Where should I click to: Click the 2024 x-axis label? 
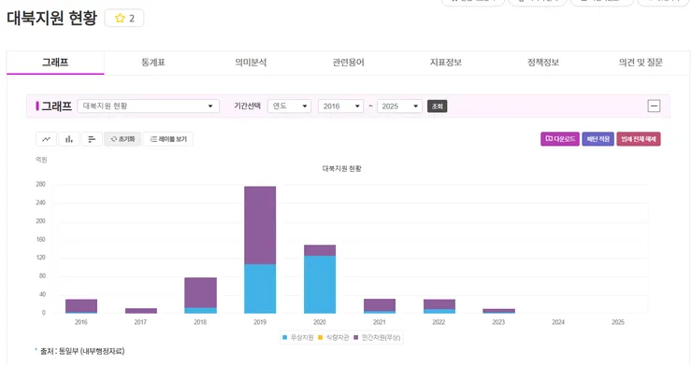point(558,322)
